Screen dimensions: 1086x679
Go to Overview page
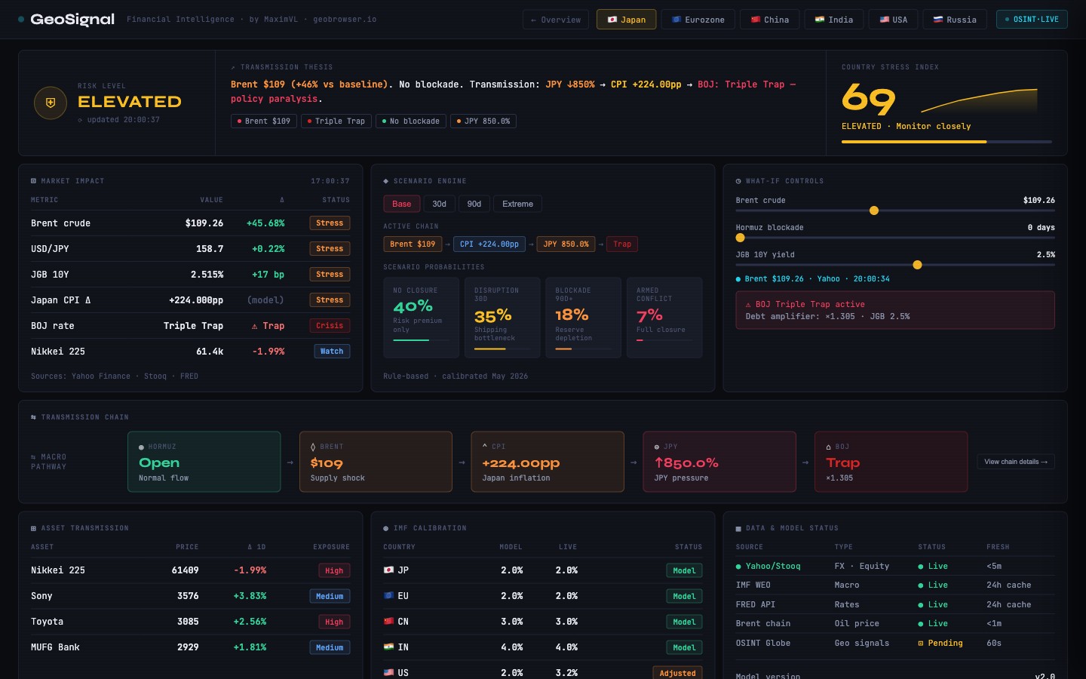tap(556, 20)
